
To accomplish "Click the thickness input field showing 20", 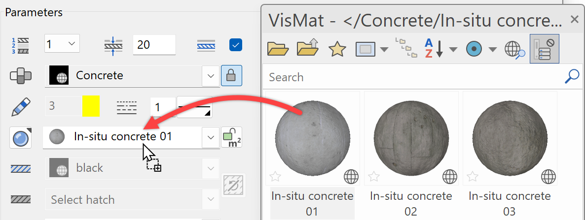I will click(x=154, y=45).
